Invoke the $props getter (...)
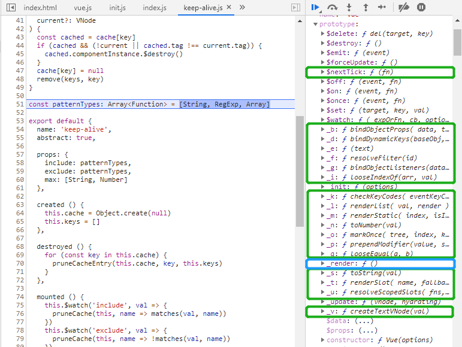462x347 pixels. click(x=368, y=330)
